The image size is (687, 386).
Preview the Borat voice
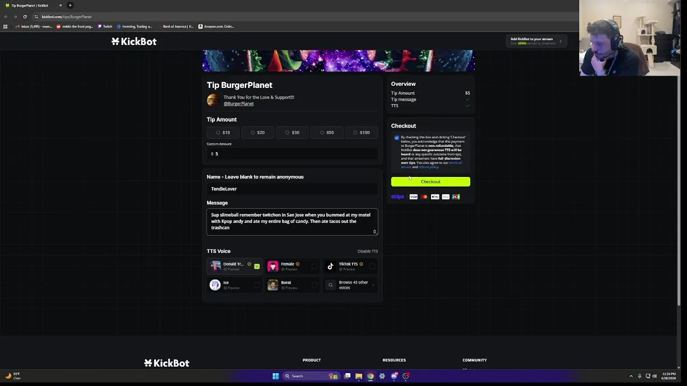(x=289, y=288)
